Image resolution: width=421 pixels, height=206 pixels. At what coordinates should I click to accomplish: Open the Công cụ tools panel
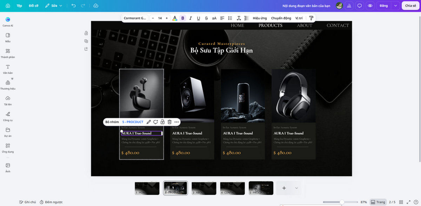click(x=8, y=116)
